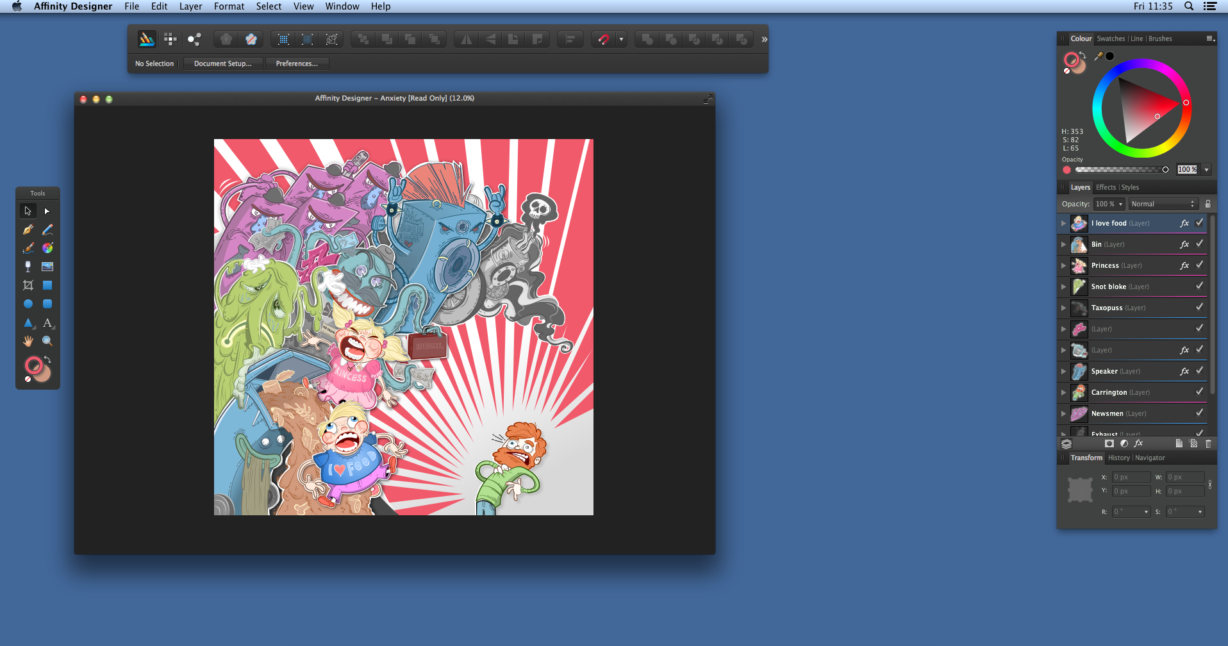
Task: Open the Rotation R dropdown in Transform
Action: [1131, 511]
